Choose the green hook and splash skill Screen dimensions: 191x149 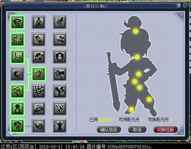coord(17,57)
